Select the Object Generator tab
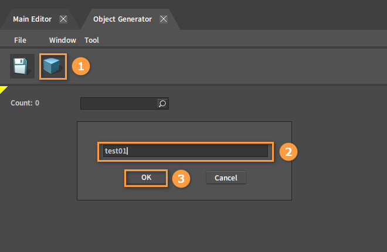 123,19
